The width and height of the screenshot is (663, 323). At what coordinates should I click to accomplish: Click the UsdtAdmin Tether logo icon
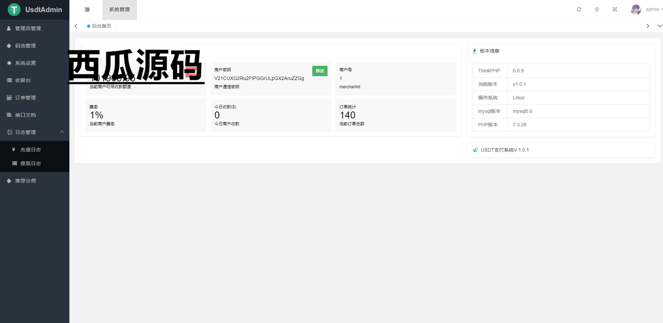pyautogui.click(x=14, y=9)
